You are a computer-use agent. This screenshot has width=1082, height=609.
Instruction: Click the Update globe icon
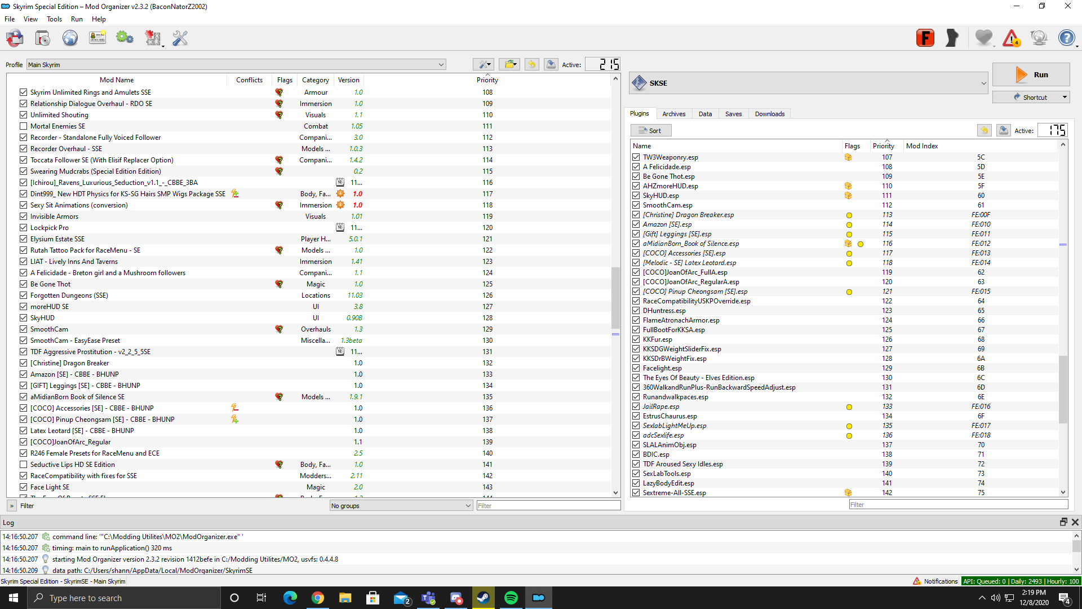point(1039,38)
